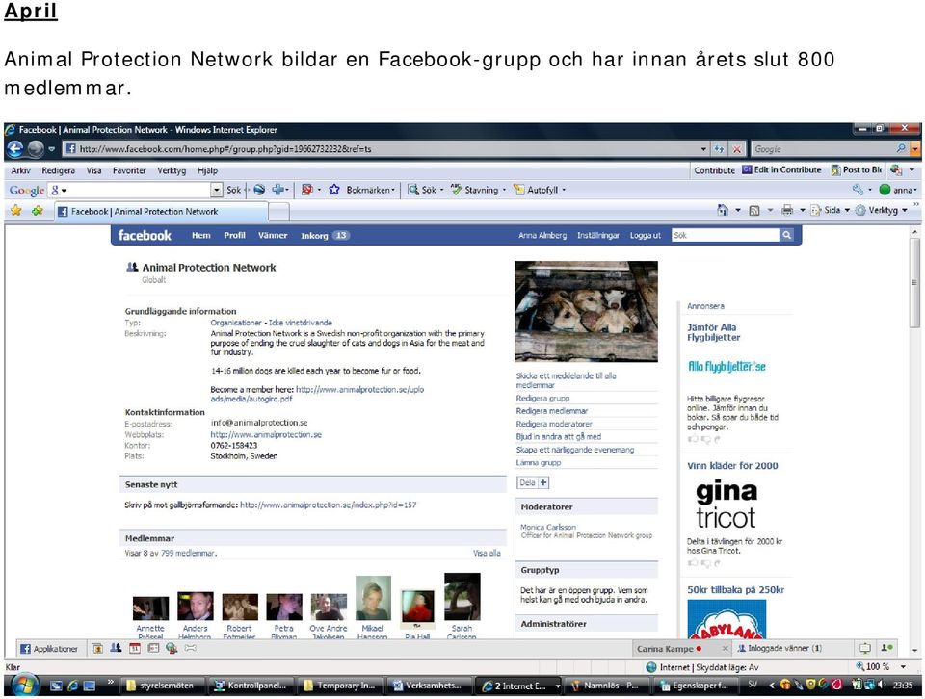This screenshot has height=699, width=925.
Task: Click the Carina Kampe chat tab
Action: [682, 648]
